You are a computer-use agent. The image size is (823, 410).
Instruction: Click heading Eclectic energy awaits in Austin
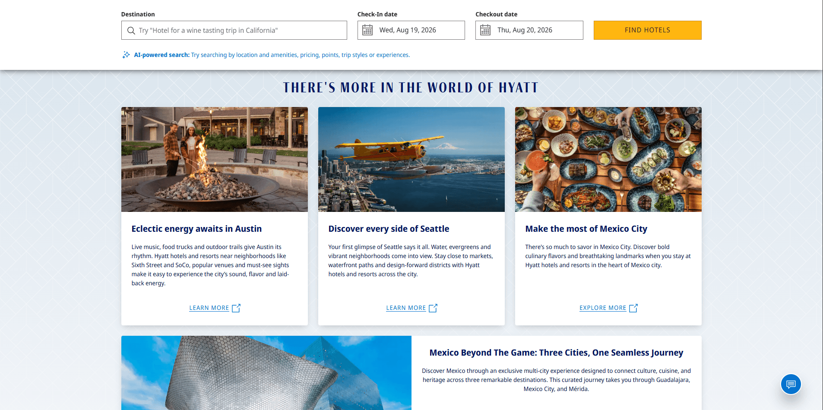(196, 229)
